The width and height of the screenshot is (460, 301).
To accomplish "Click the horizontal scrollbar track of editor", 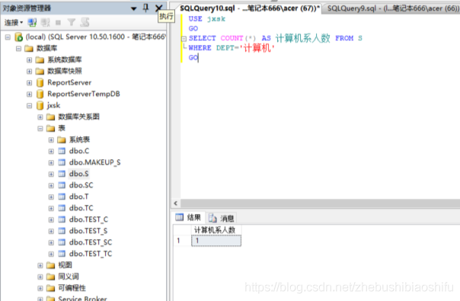I will [x=320, y=203].
